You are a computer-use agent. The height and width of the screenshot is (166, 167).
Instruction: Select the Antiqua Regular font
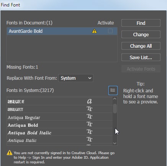[60, 117]
